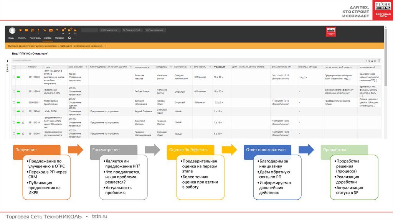Open the orange folder queue icon

coord(26,30)
